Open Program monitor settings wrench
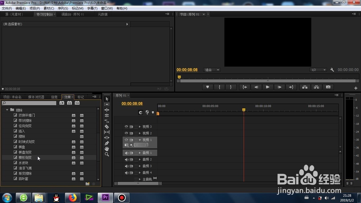 point(332,70)
